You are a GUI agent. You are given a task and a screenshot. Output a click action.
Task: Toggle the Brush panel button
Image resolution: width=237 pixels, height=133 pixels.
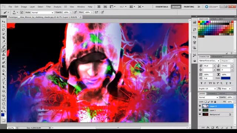pos(22,12)
